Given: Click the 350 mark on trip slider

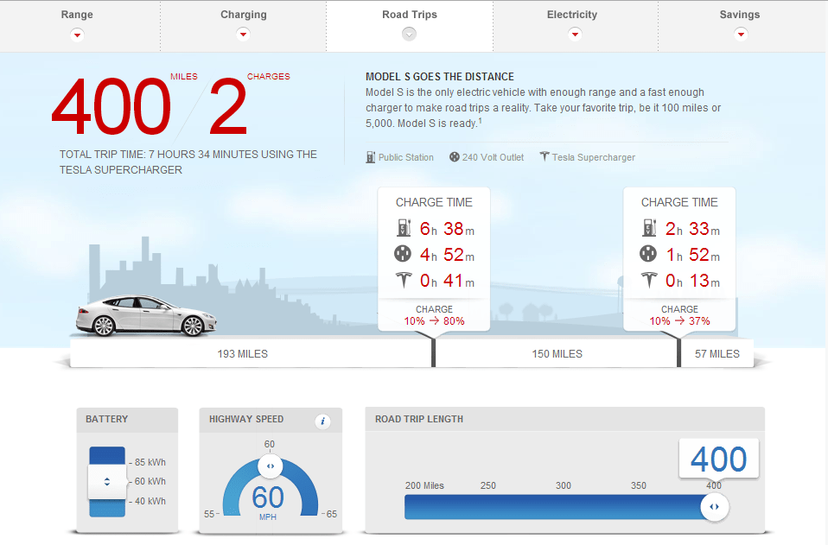Looking at the screenshot, I should [639, 485].
